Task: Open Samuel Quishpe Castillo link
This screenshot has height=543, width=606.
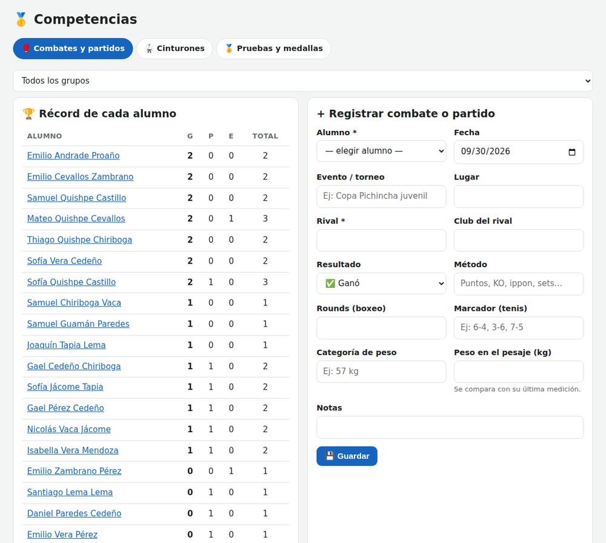Action: (x=76, y=198)
